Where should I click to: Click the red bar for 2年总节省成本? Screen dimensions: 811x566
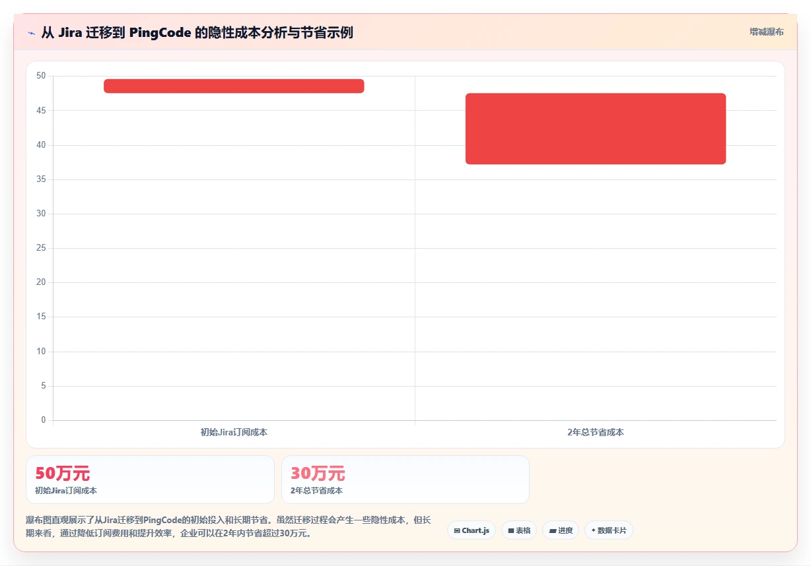tap(596, 129)
